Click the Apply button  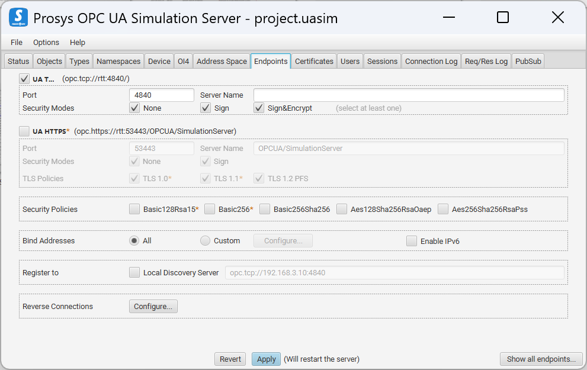(x=266, y=359)
